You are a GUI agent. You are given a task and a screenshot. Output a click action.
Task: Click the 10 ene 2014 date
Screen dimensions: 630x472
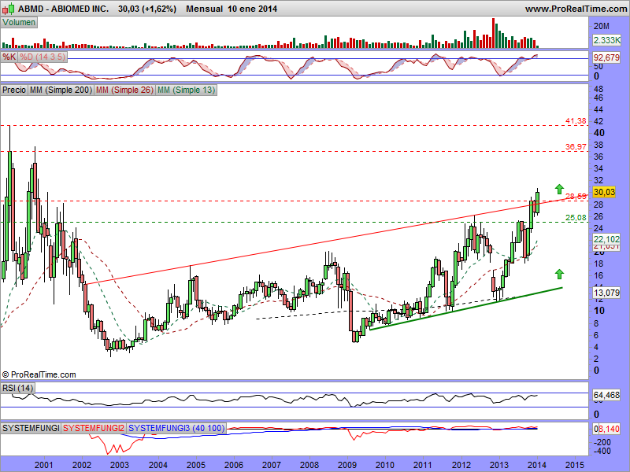coord(252,9)
